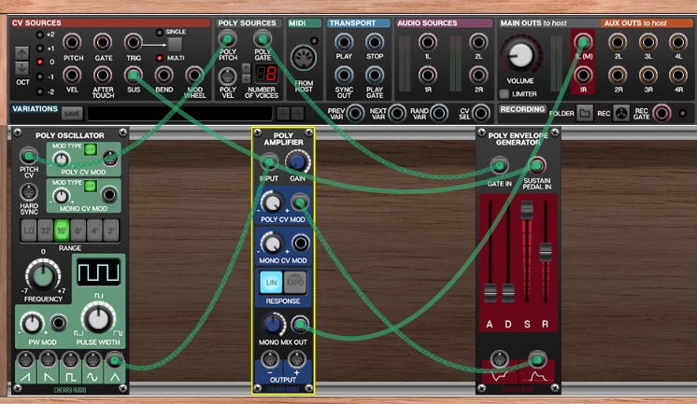This screenshot has width=697, height=404.
Task: Click audio source 1L jack
Action: (x=428, y=43)
